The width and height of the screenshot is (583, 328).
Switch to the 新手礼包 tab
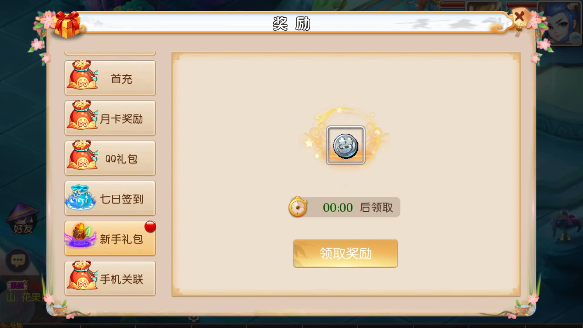coord(110,238)
